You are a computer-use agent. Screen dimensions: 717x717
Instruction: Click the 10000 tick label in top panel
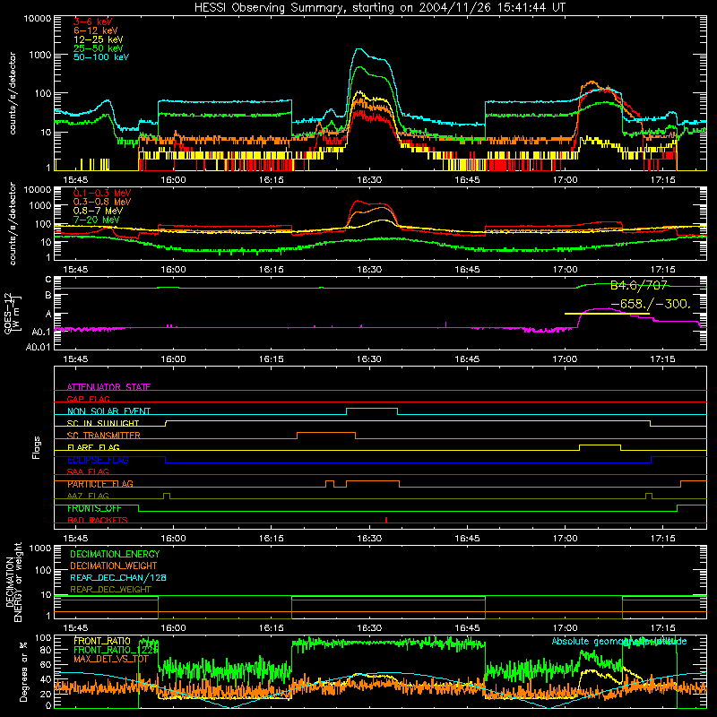click(x=38, y=18)
